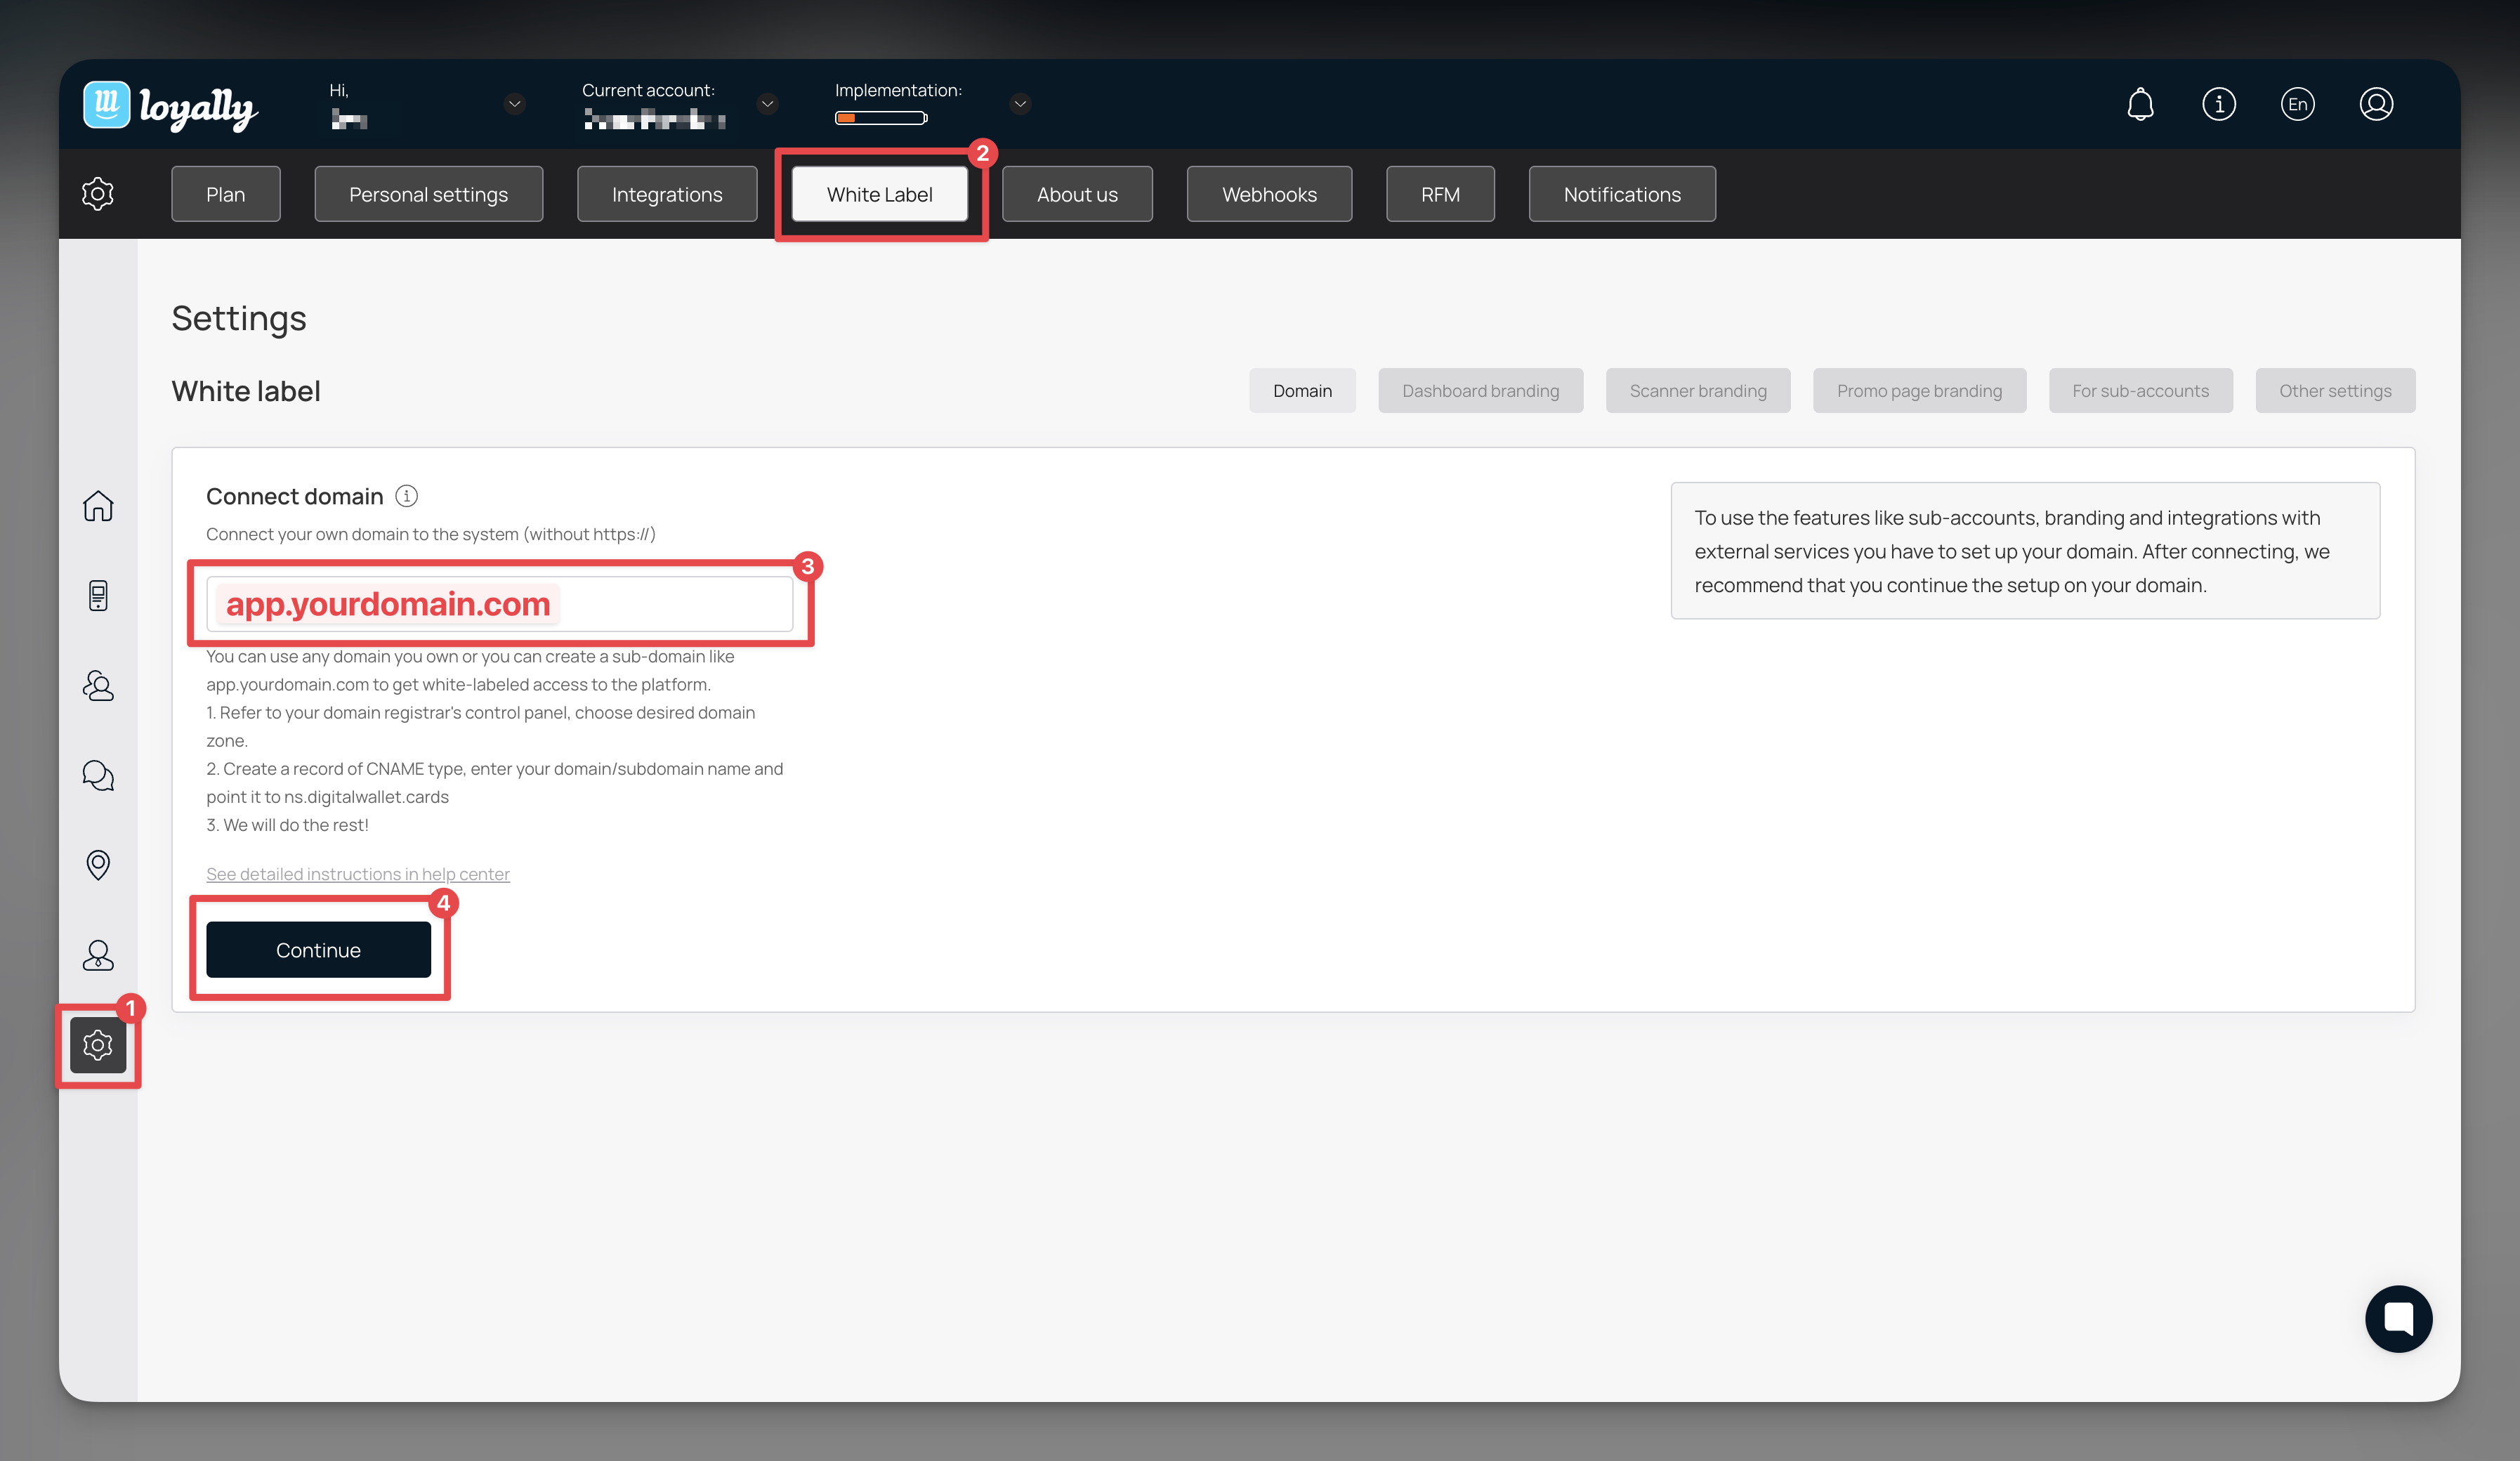Select the Domain sub-tab
2520x1461 pixels.
(x=1302, y=391)
